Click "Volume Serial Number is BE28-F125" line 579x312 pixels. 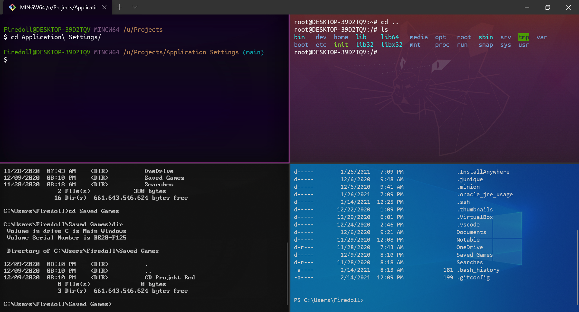point(67,238)
